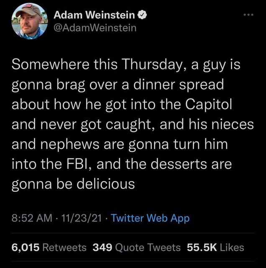
Task: Click the 11/23/21 date
Action: 82,218
